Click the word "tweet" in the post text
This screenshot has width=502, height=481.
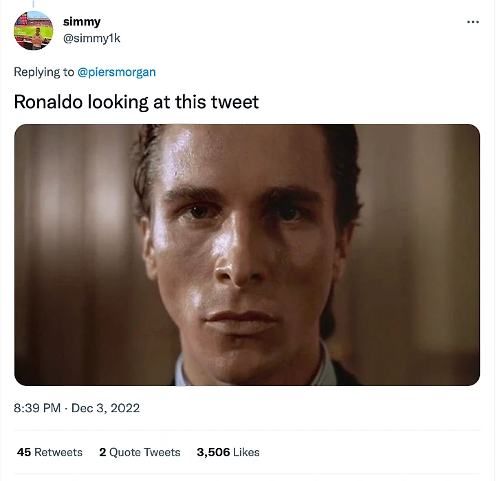[235, 102]
